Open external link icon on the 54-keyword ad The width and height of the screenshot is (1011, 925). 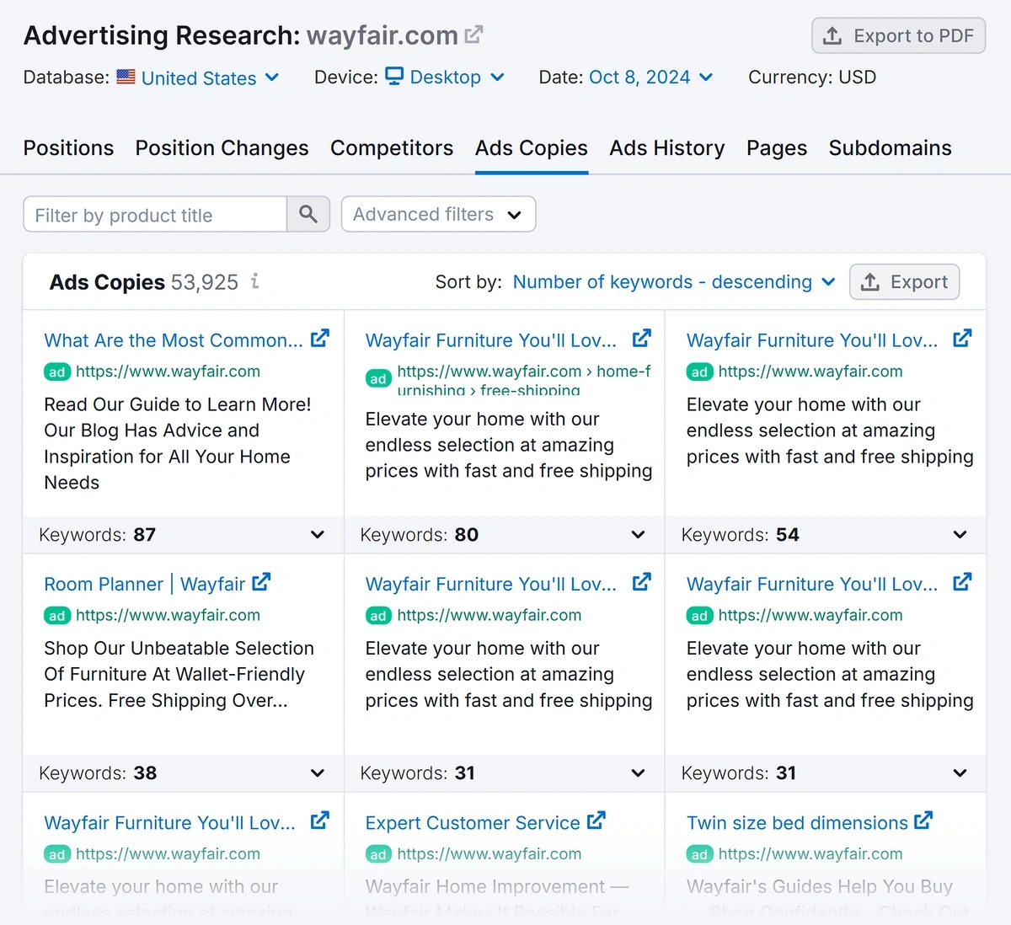pyautogui.click(x=963, y=339)
